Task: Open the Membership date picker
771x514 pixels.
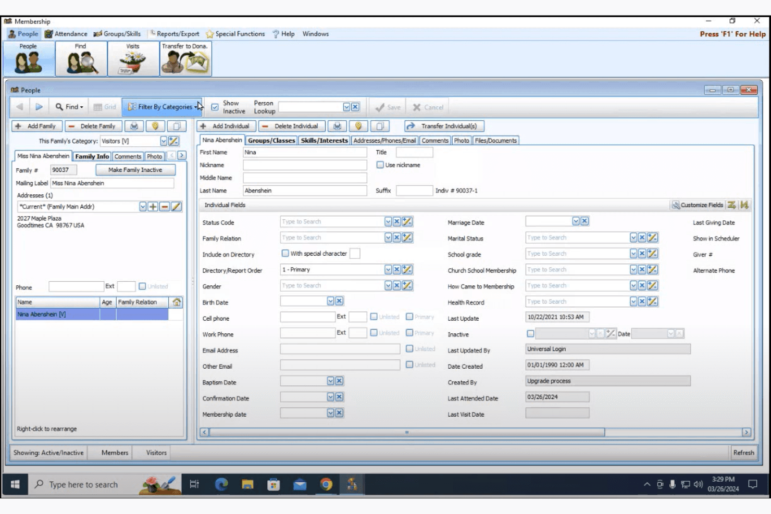Action: (330, 413)
